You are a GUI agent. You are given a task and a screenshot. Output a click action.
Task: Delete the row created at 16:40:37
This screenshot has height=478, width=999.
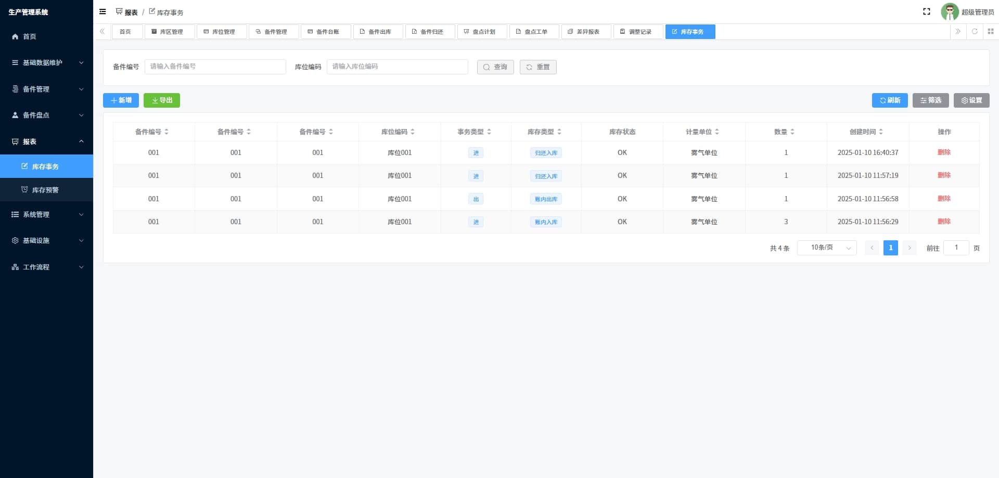click(x=944, y=152)
